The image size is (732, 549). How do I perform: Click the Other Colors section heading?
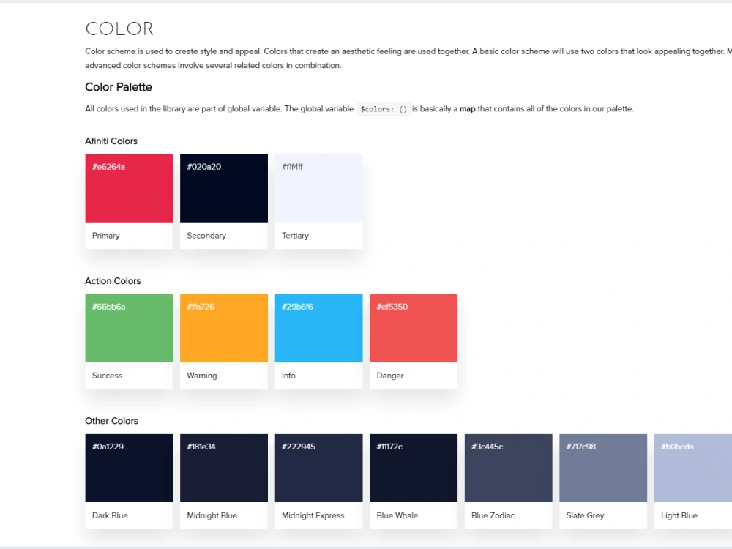[x=111, y=421]
